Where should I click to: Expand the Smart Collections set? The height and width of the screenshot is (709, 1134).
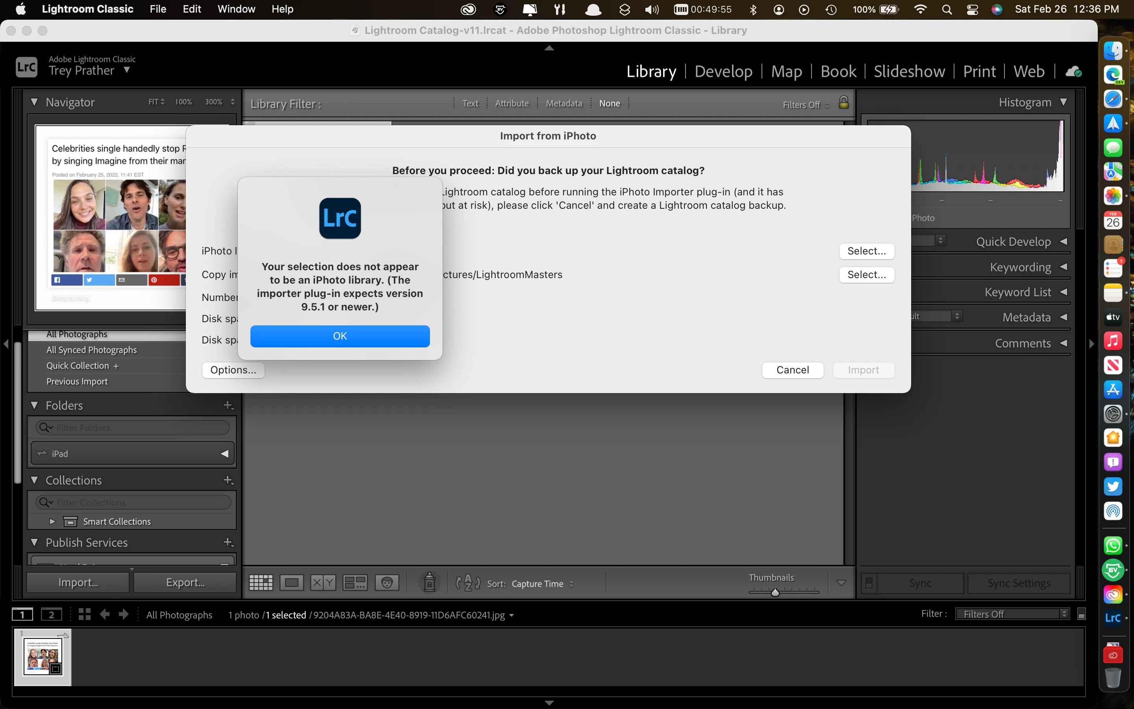click(52, 522)
